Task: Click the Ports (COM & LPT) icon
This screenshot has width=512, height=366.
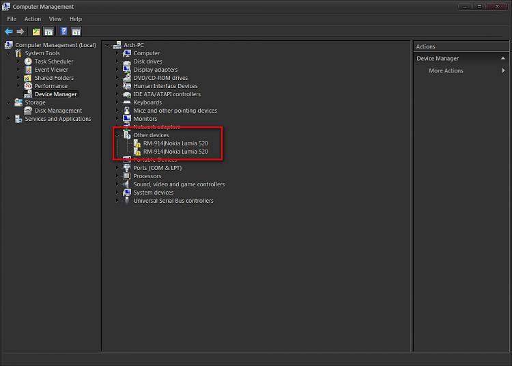Action: (x=127, y=168)
